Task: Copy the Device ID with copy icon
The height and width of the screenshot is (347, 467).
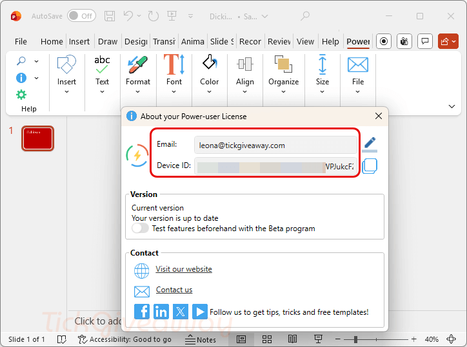Action: pyautogui.click(x=370, y=166)
